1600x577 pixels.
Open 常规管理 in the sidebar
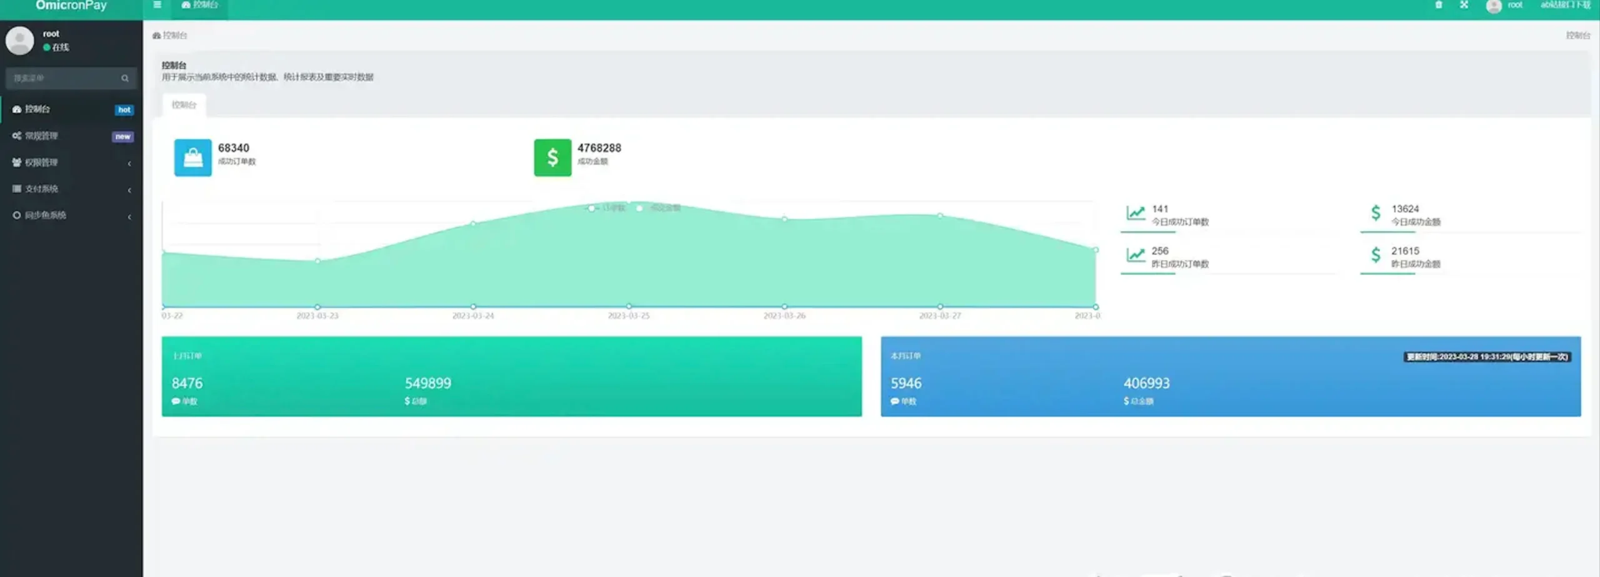71,136
